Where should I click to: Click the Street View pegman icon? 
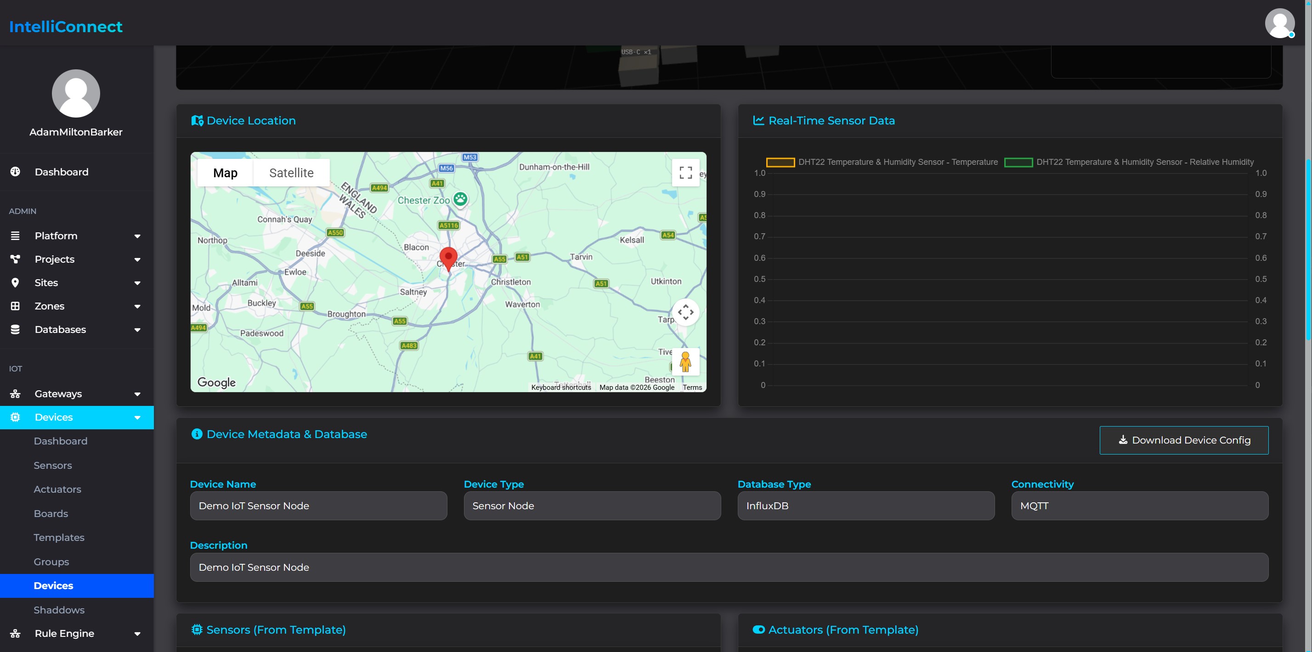click(x=685, y=362)
